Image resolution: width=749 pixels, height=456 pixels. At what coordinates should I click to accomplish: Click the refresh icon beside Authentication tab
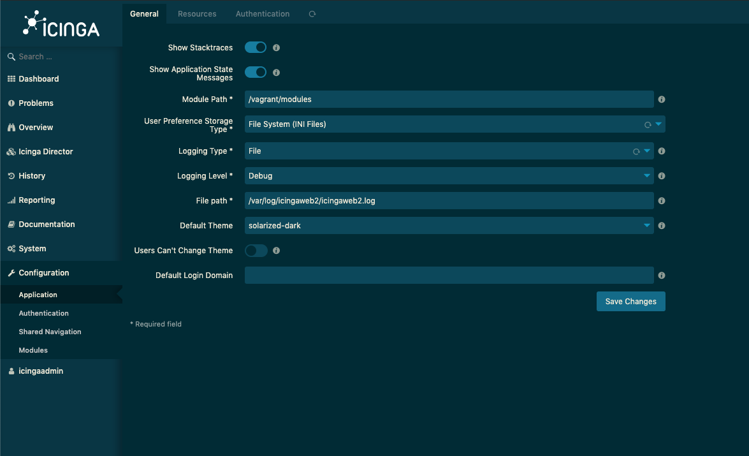312,14
